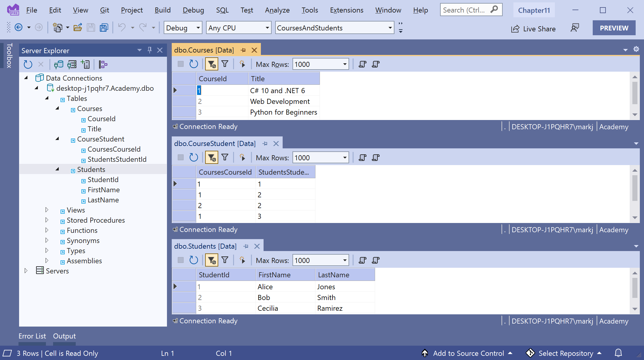Click Connect to Database icon in Server Explorer

[59, 64]
